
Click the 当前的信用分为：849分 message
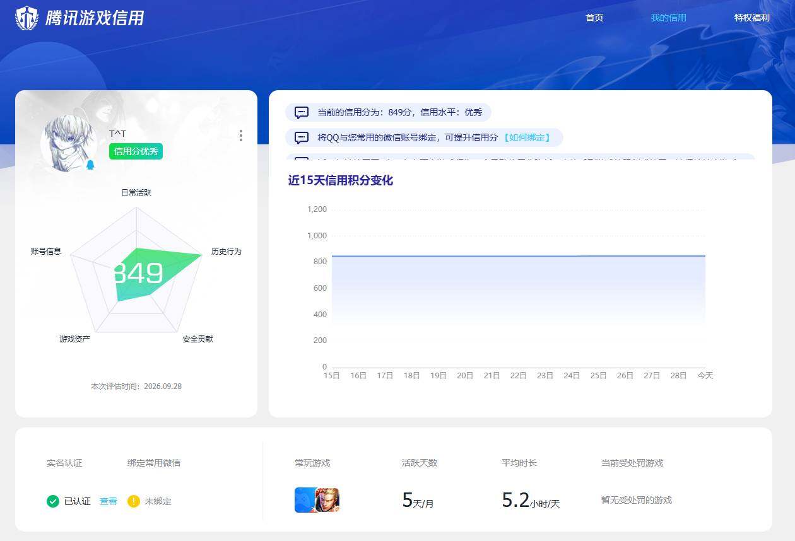coord(399,113)
